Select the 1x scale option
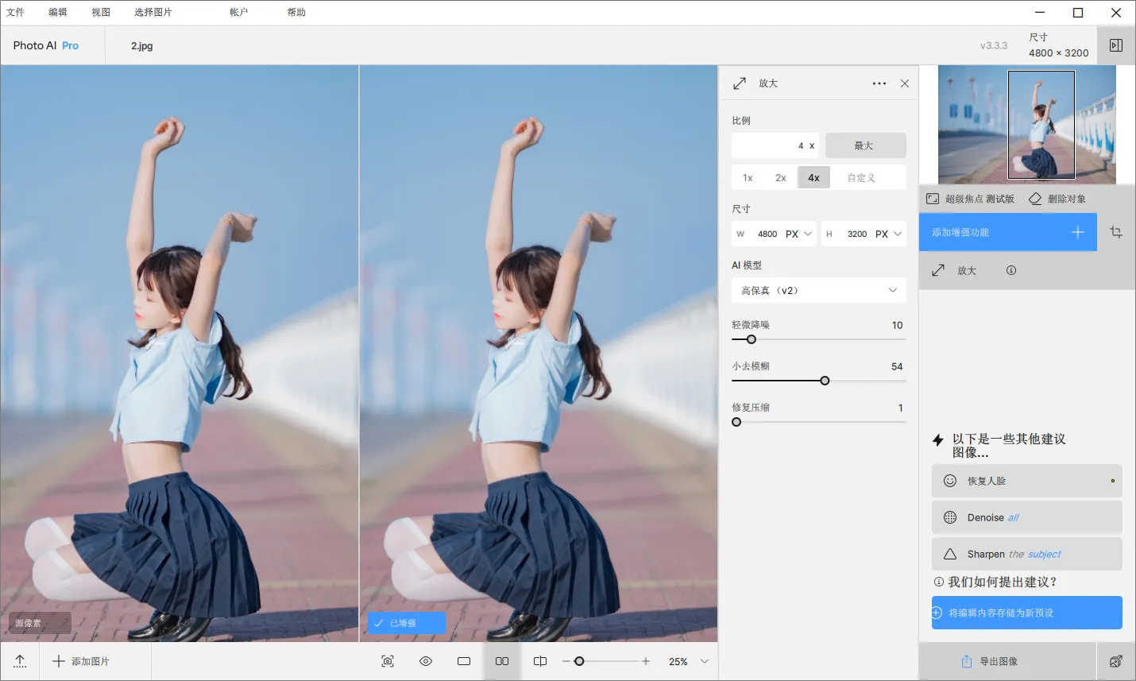The width and height of the screenshot is (1136, 681). pyautogui.click(x=748, y=178)
